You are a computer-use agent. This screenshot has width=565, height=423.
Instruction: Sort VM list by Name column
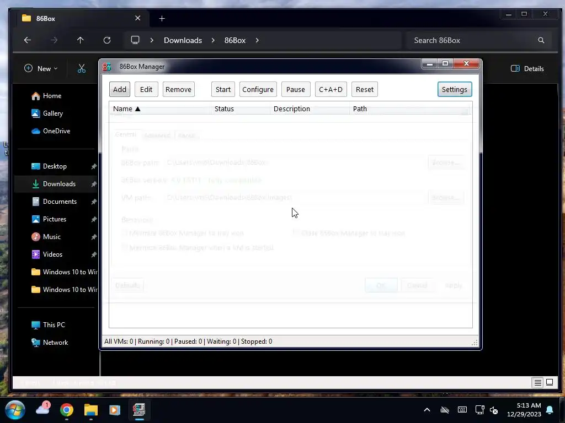click(160, 109)
